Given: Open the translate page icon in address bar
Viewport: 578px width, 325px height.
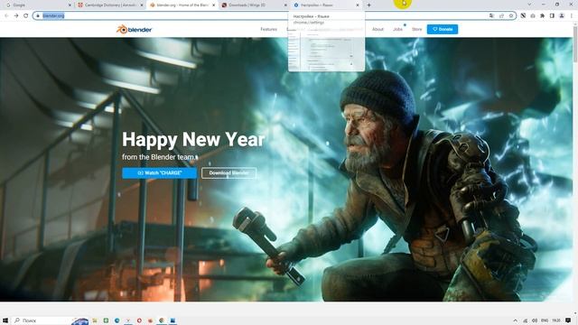Looking at the screenshot, I should click(x=491, y=15).
